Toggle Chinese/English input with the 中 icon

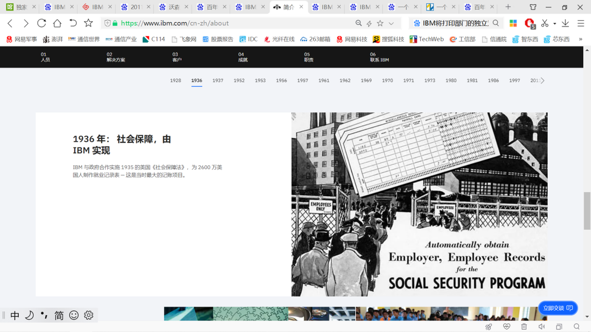(14, 315)
